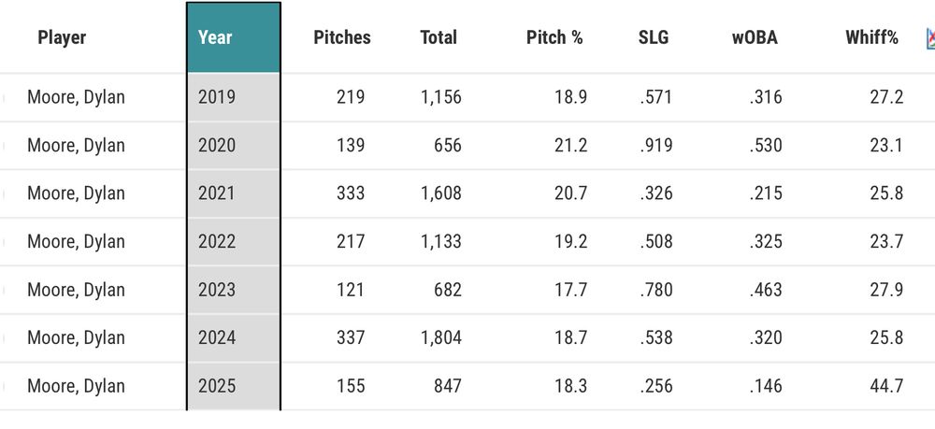Open Moore, Dylan link in 2019 row

[x=77, y=97]
